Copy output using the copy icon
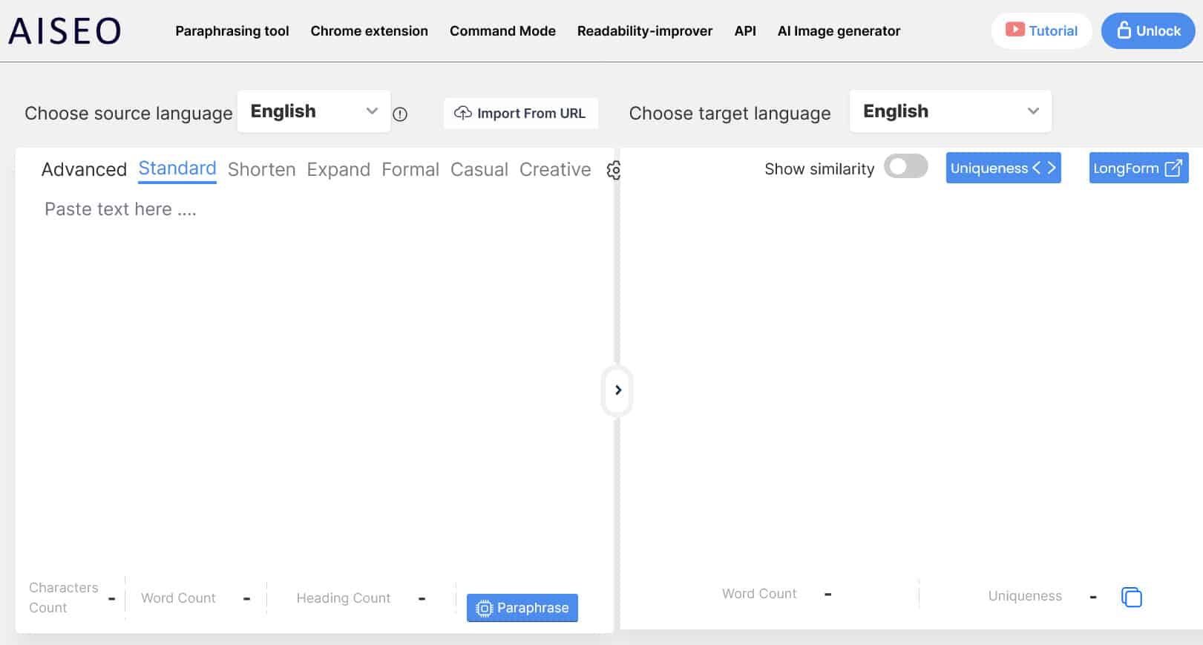 coord(1131,597)
